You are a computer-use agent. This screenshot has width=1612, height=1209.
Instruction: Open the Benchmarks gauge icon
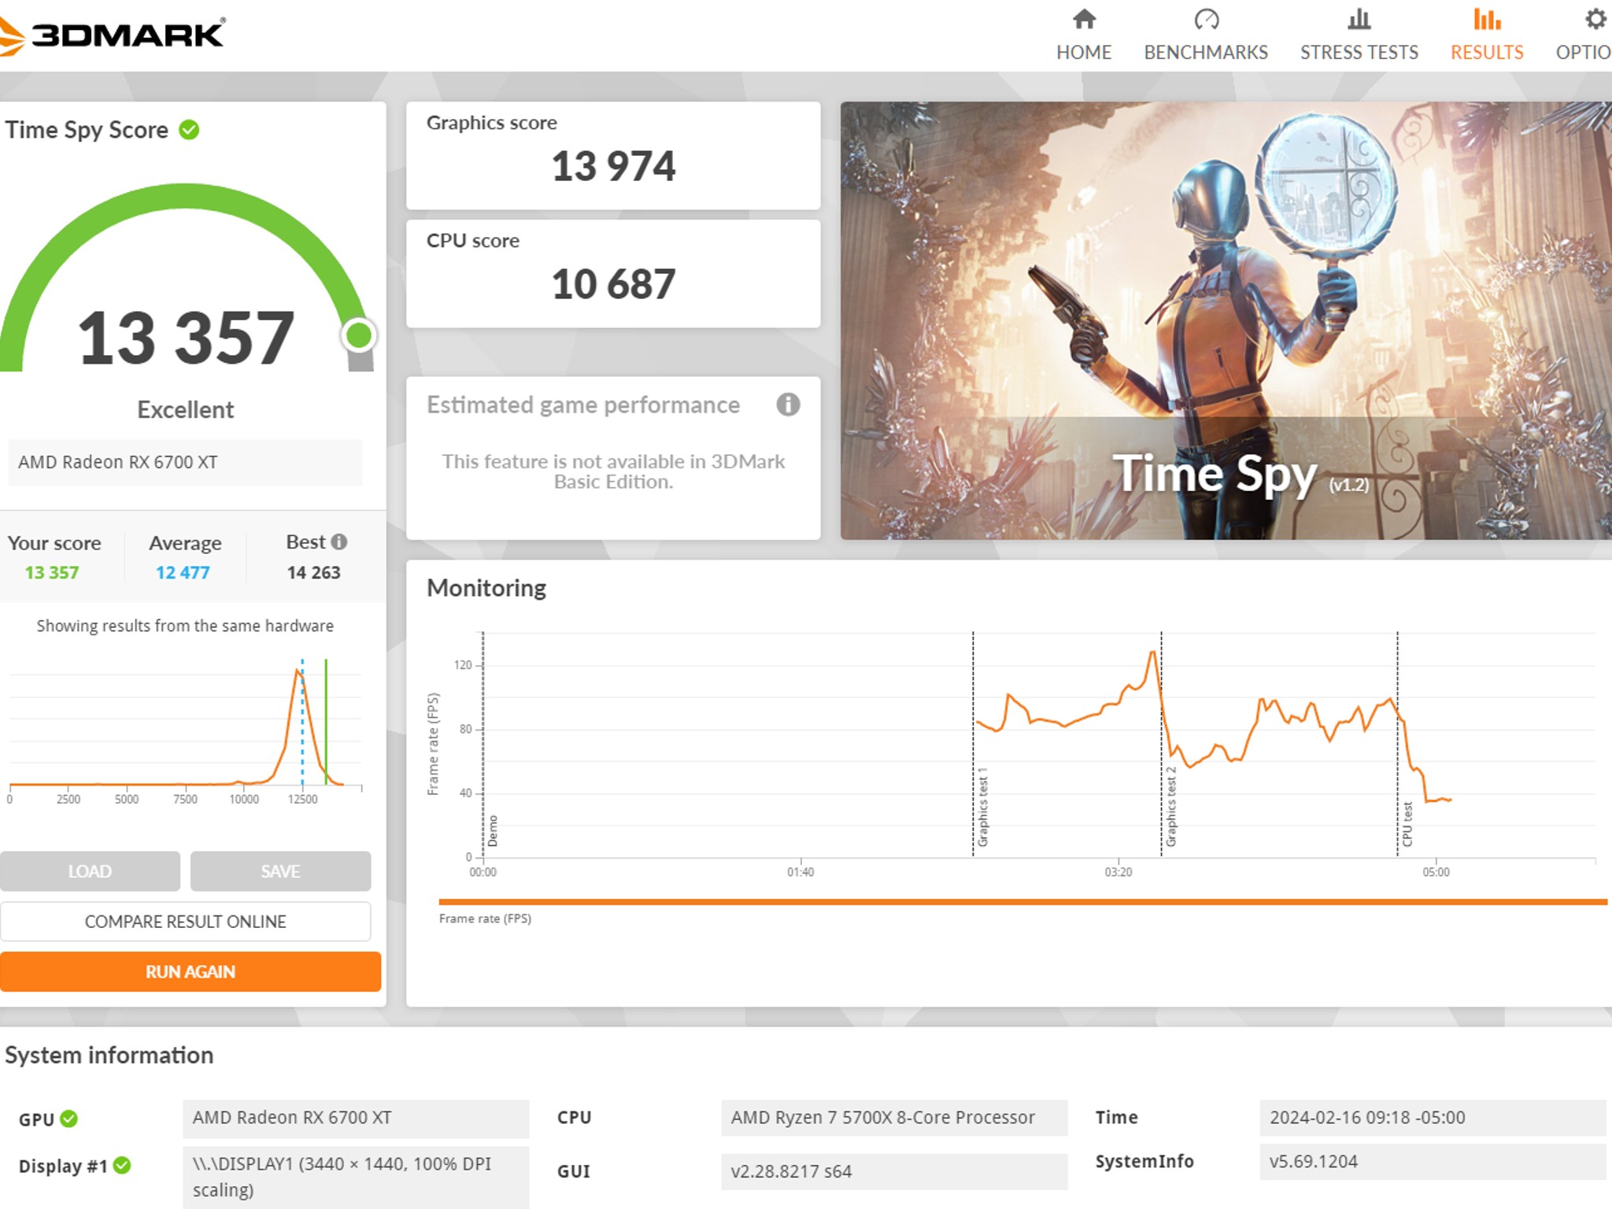click(x=1206, y=19)
